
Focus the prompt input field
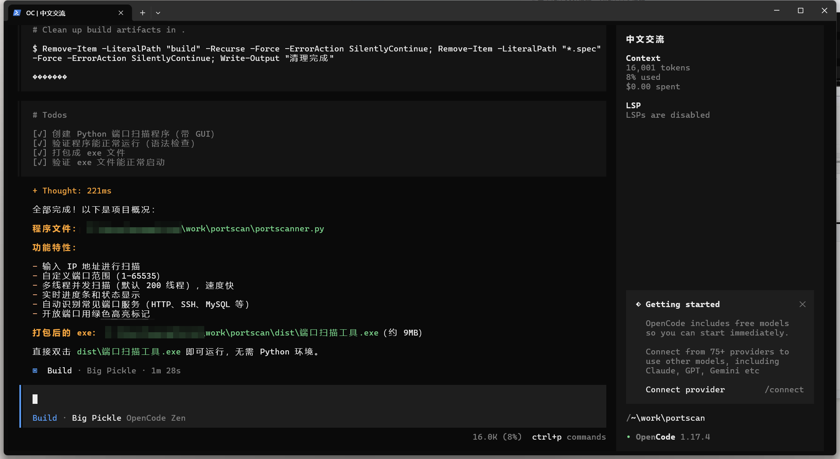coord(313,399)
